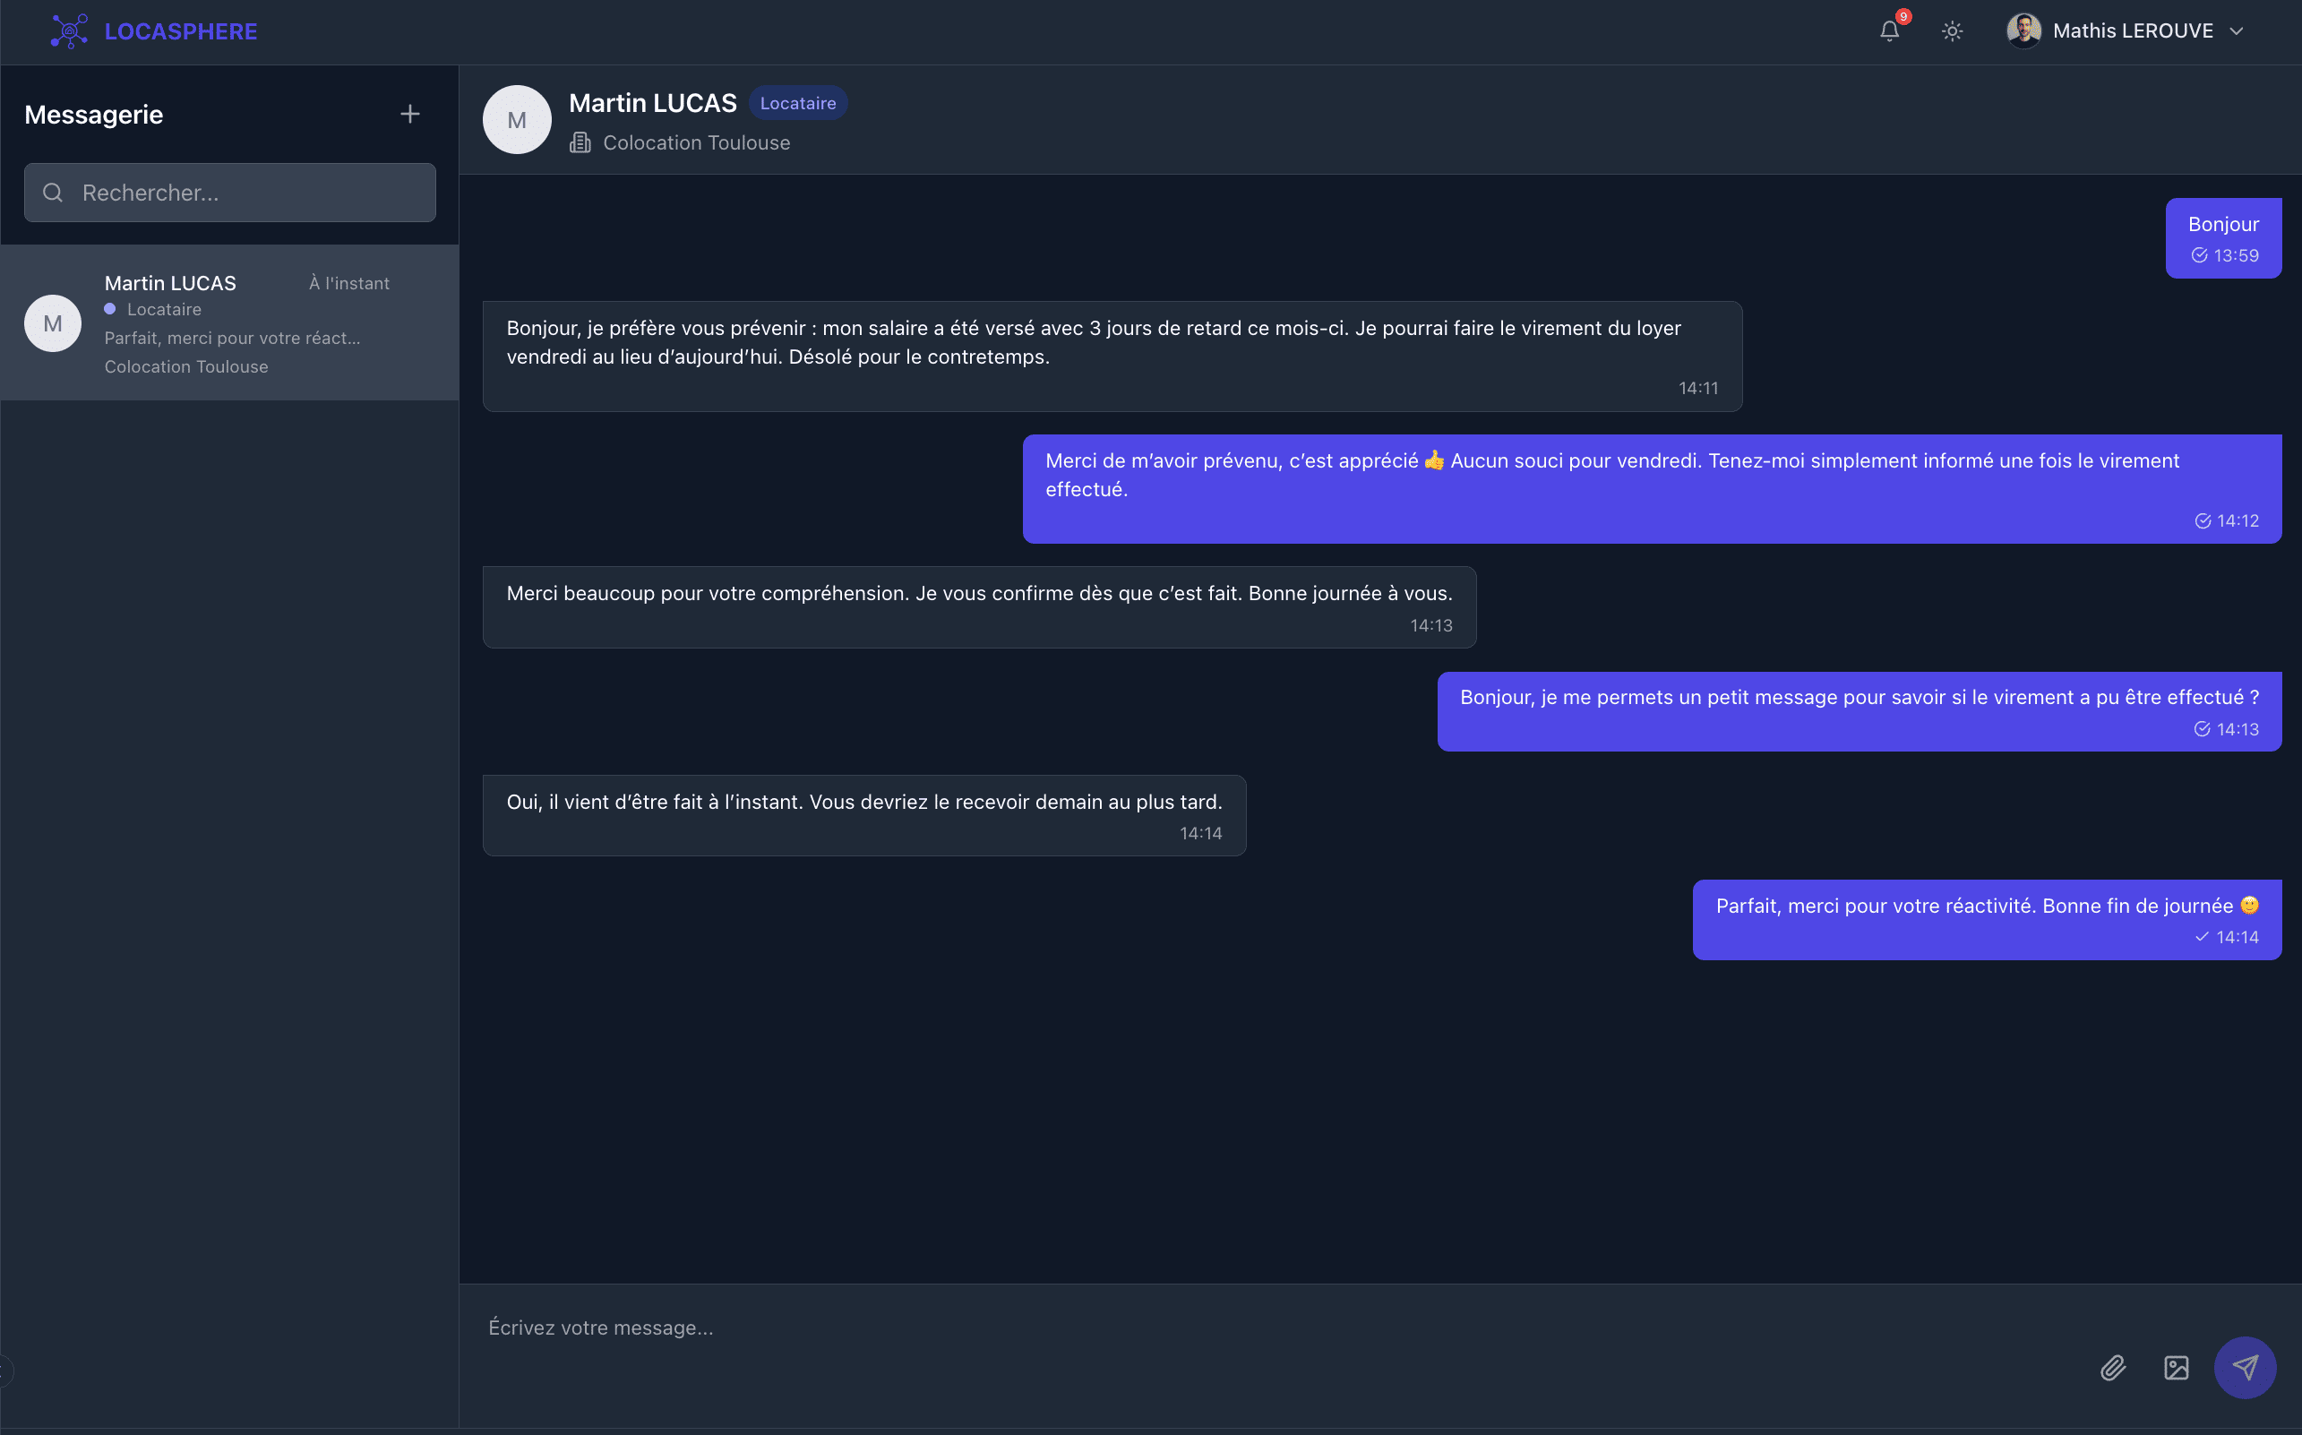This screenshot has height=1435, width=2302.
Task: Insert an image with the picture icon
Action: tap(2176, 1368)
